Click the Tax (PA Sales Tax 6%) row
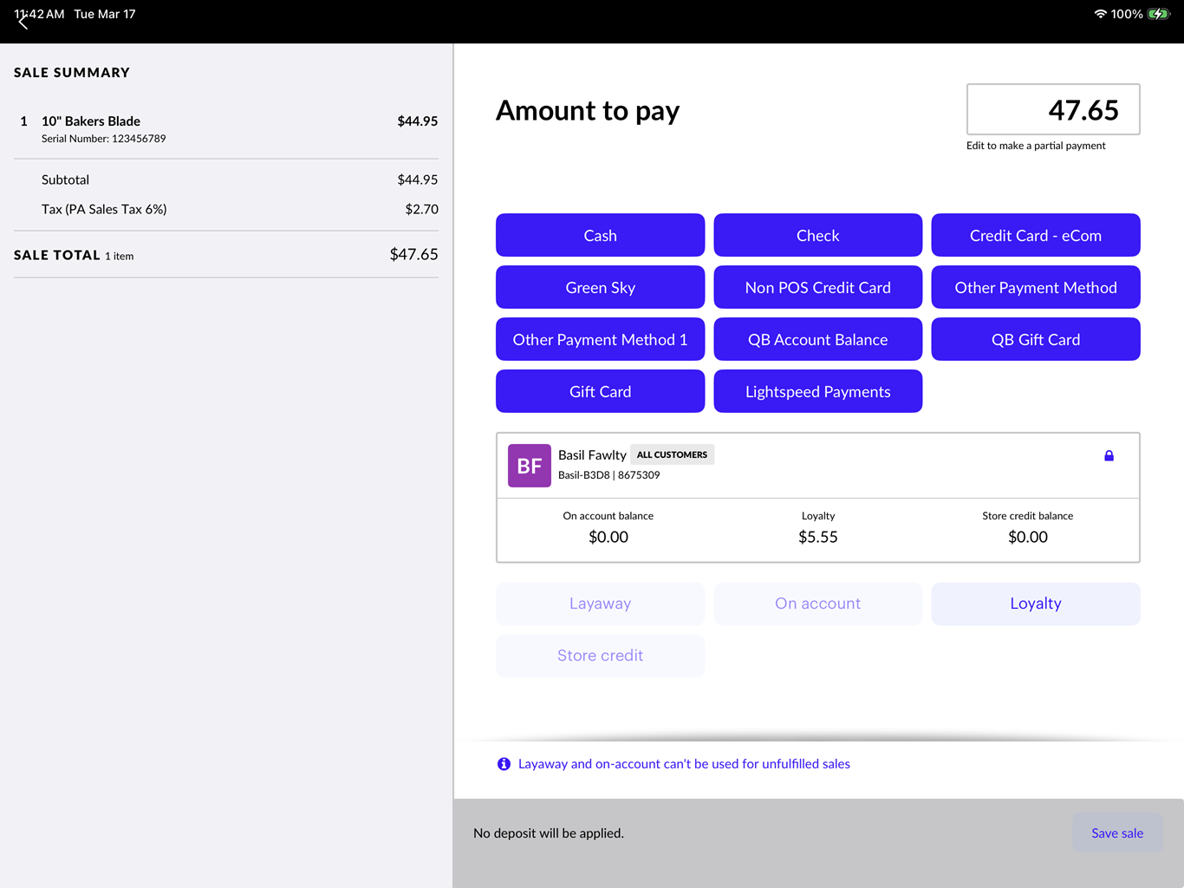1184x888 pixels. click(x=226, y=209)
